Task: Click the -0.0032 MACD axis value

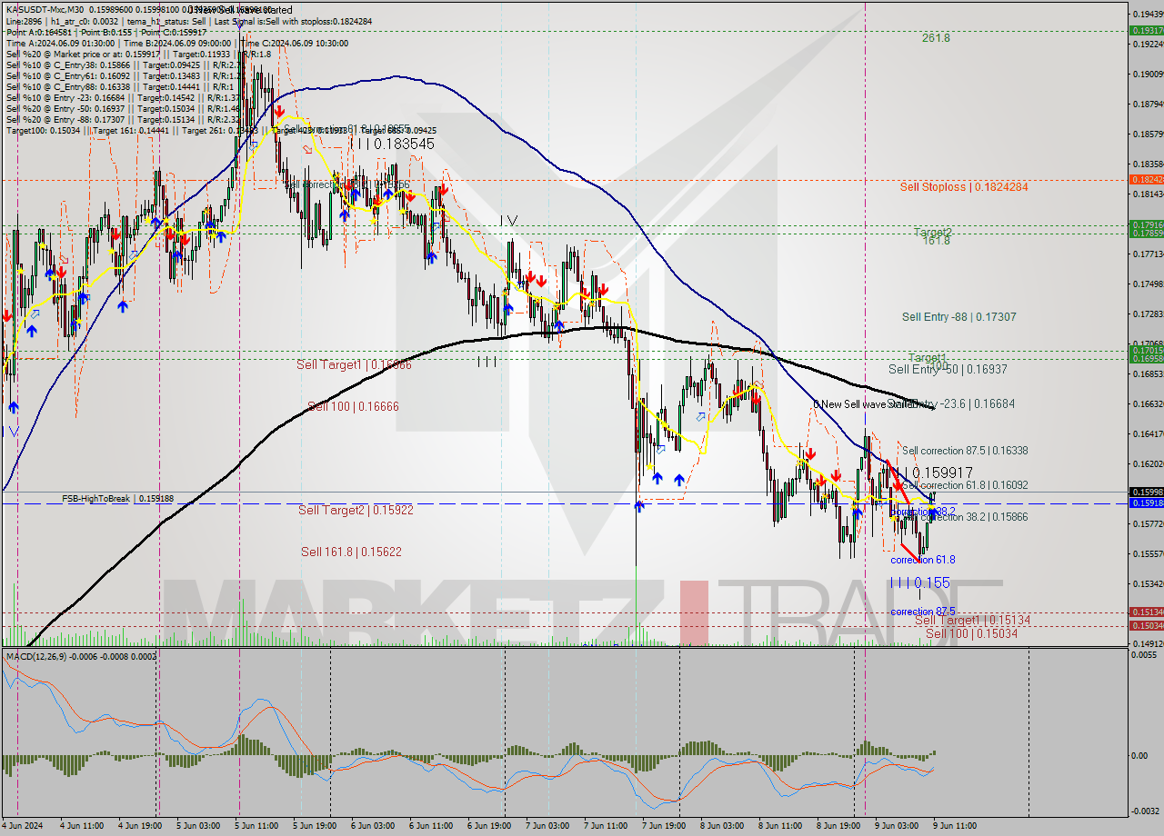Action: tap(1144, 811)
